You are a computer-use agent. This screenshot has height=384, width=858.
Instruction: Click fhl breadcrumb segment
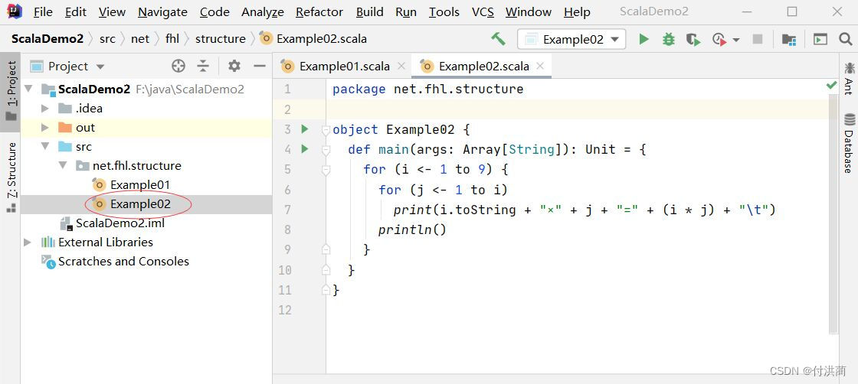[x=172, y=39]
